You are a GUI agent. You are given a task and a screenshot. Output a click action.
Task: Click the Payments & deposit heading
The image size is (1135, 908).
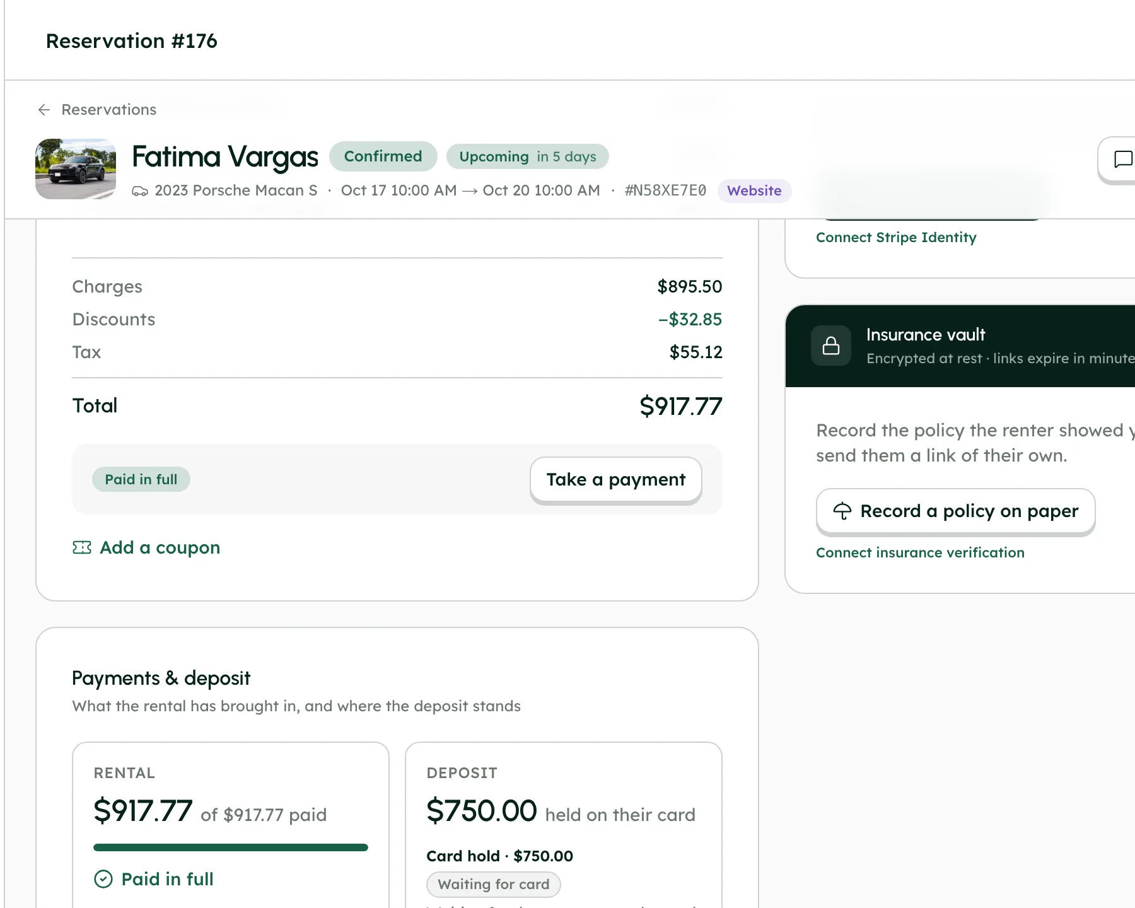click(161, 678)
